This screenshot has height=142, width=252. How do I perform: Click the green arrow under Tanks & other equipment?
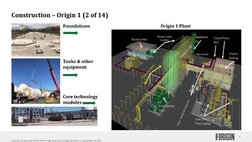[70, 75]
